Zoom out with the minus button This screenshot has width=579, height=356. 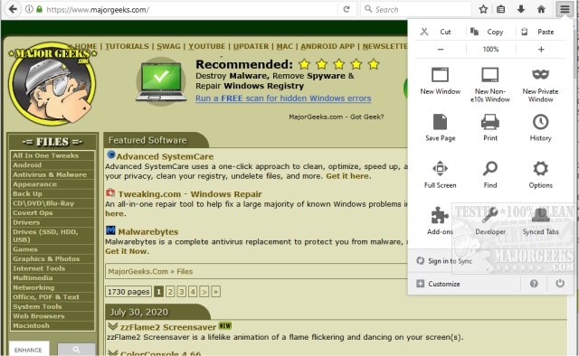coord(441,49)
